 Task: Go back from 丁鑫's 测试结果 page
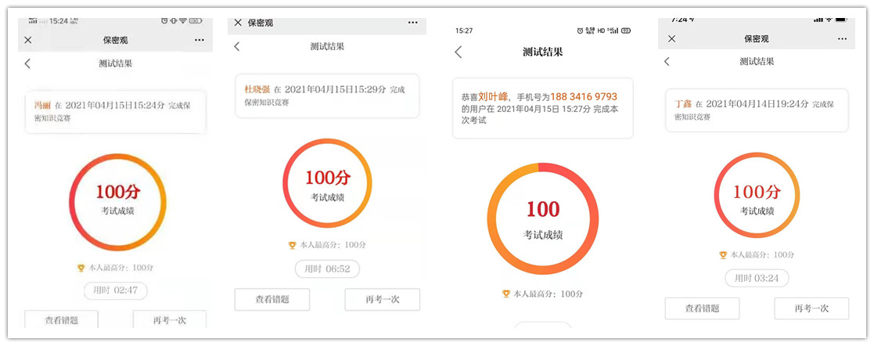[667, 61]
